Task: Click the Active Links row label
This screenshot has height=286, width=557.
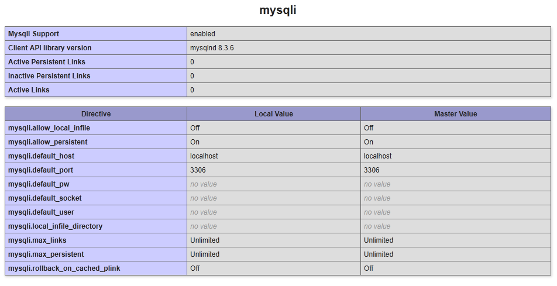Action: (29, 90)
